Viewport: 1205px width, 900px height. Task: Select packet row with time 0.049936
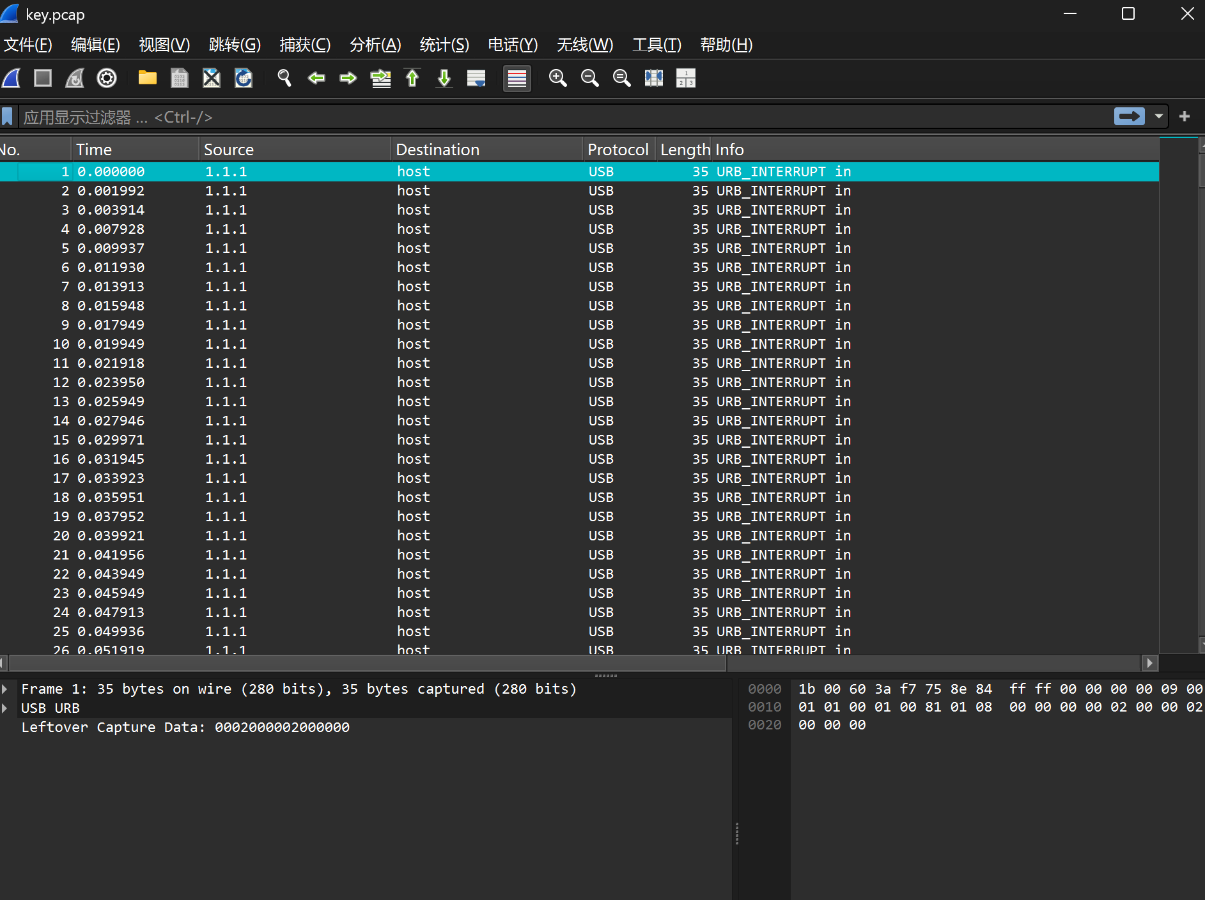[x=579, y=631]
